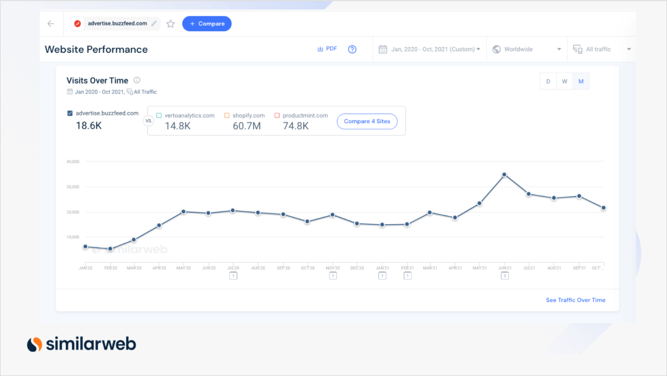Open the event marker under JUL'20
Viewport: 667px width, 376px height.
[233, 276]
